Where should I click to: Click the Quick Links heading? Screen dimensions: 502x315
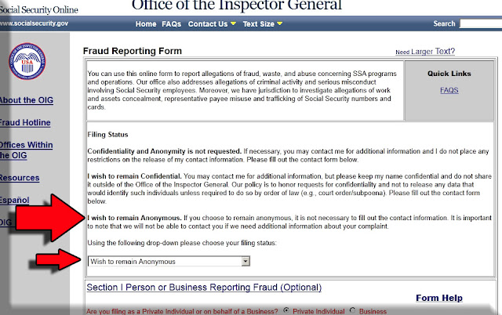click(449, 74)
